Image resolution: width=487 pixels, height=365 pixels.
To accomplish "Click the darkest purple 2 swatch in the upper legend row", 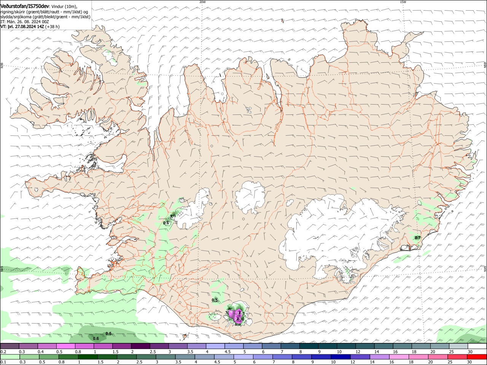I will [140, 346].
